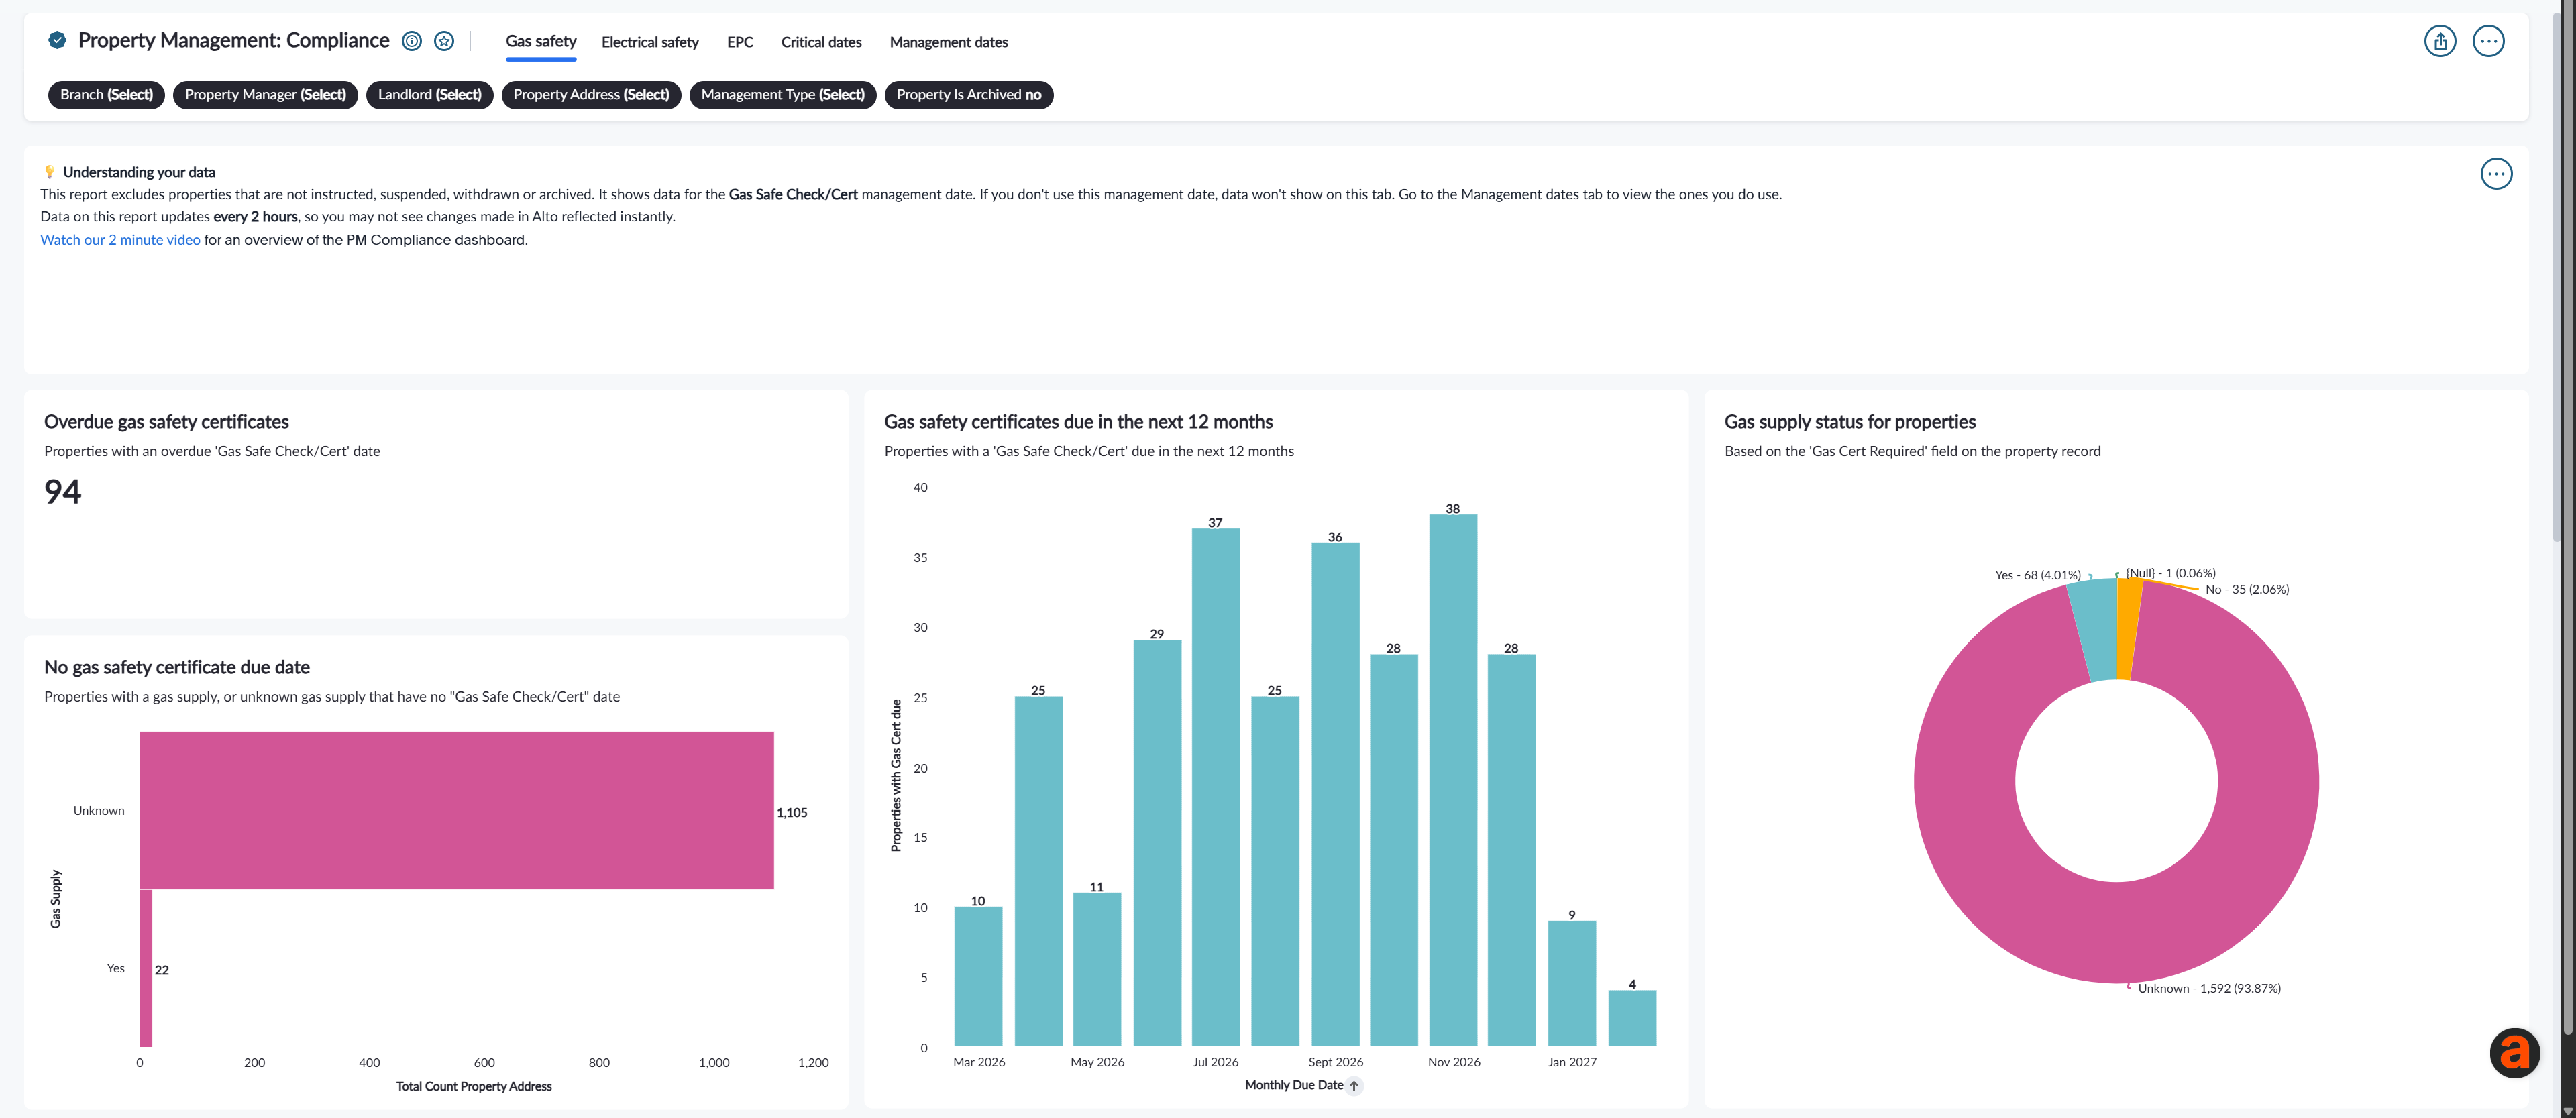Open the dashboard more-options ellipsis menu

[2488, 41]
